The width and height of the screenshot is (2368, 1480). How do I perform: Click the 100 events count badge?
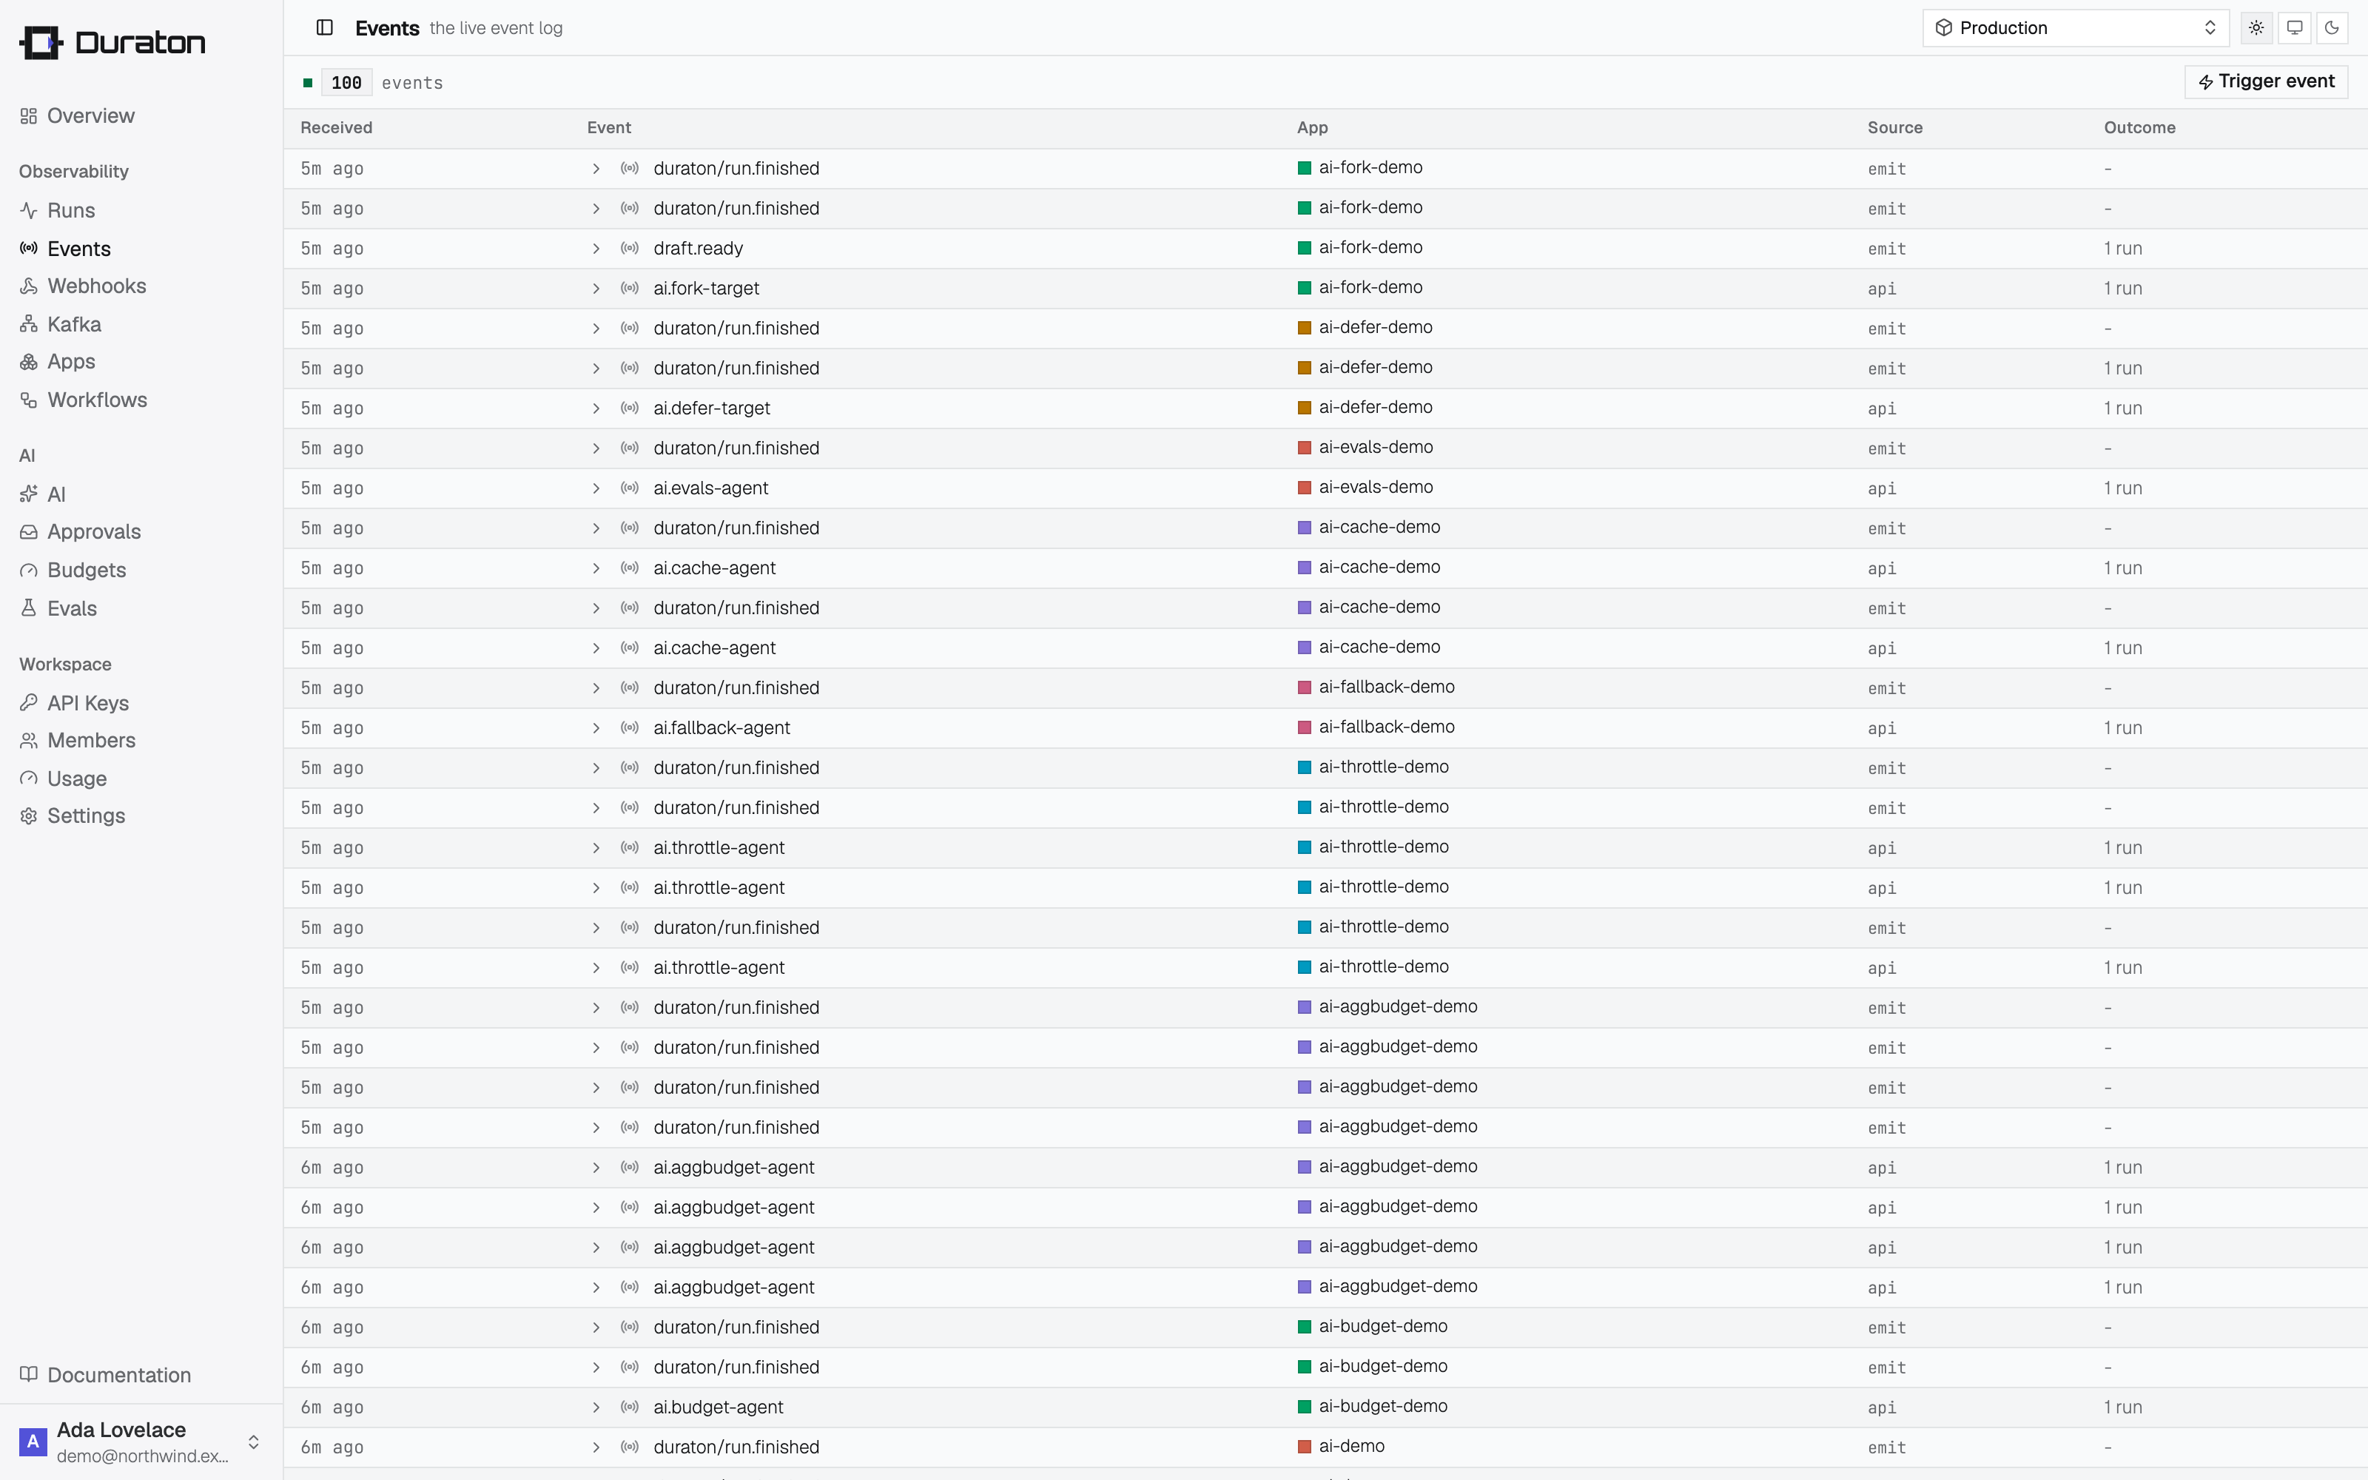coord(346,83)
